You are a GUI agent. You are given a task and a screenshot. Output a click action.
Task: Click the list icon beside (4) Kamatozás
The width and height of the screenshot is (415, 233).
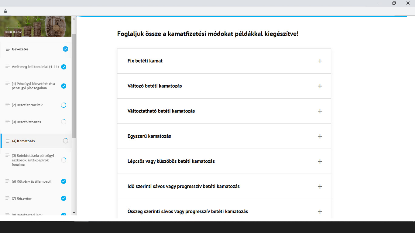point(8,141)
